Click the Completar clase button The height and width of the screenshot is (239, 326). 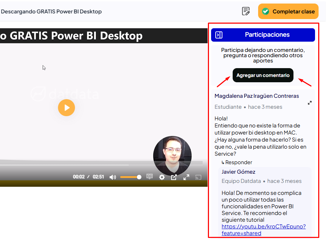pyautogui.click(x=288, y=11)
